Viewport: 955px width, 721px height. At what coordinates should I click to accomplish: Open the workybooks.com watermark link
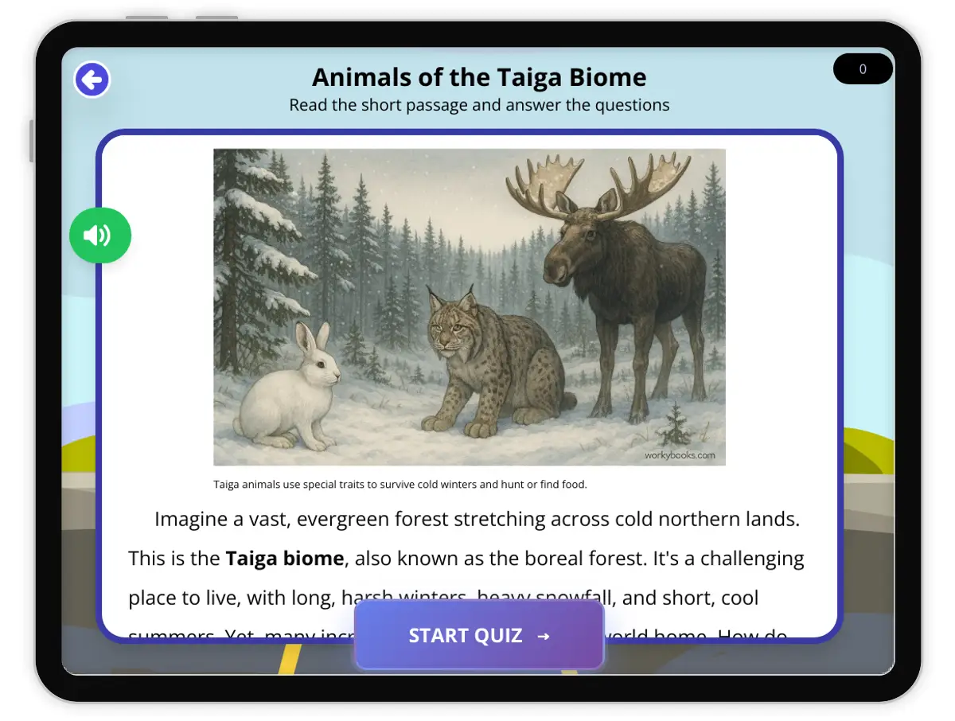(x=680, y=456)
